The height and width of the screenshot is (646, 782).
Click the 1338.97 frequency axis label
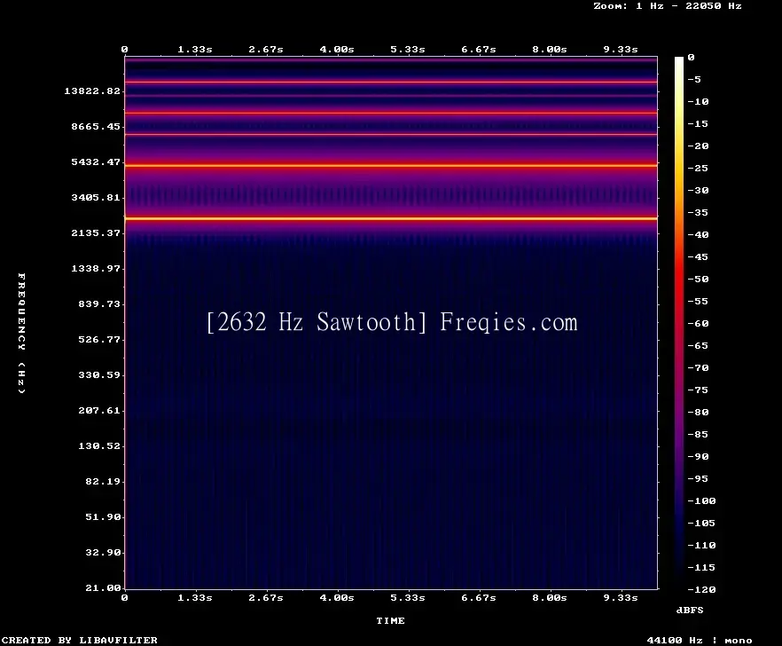pyautogui.click(x=96, y=268)
